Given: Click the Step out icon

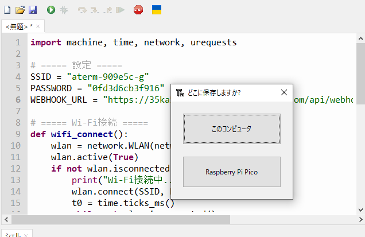Looking at the screenshot, I should [107, 10].
